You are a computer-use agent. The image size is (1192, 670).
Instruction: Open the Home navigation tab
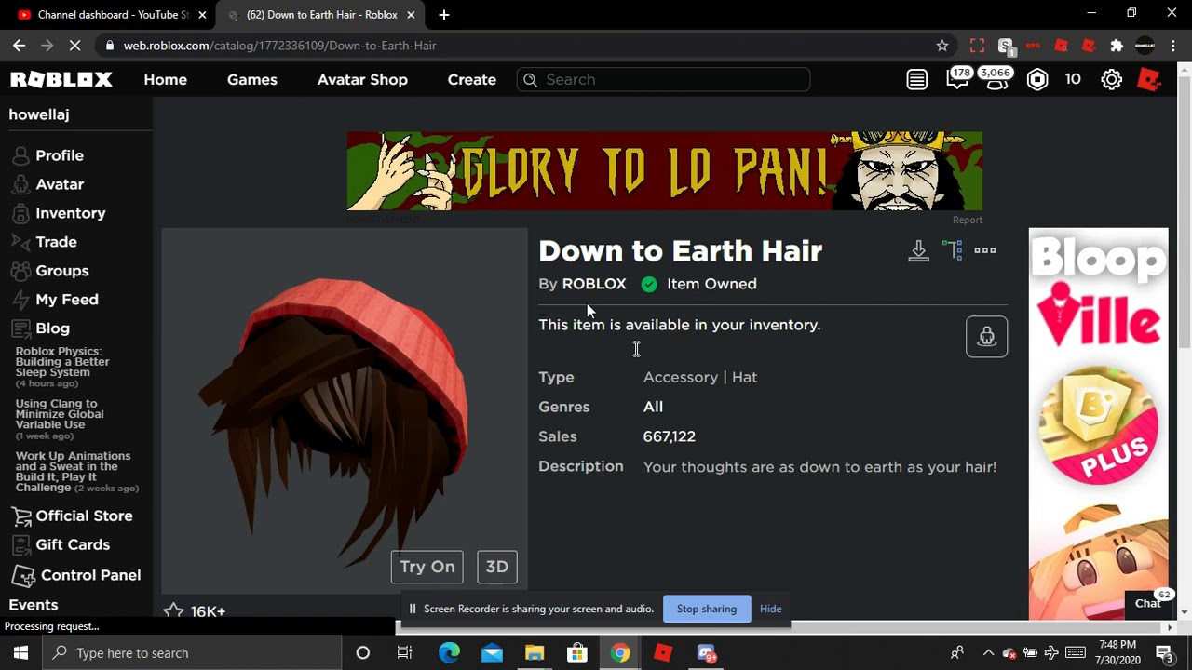[x=166, y=80]
